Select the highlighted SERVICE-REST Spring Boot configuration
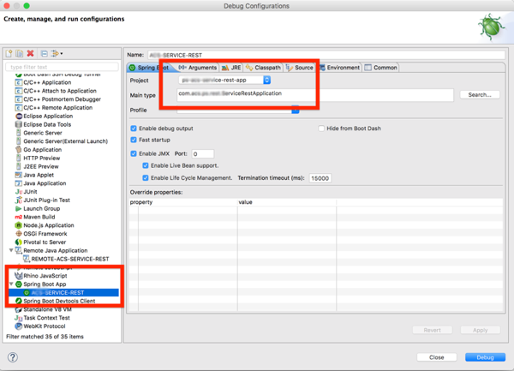The width and height of the screenshot is (514, 371). tap(63, 293)
